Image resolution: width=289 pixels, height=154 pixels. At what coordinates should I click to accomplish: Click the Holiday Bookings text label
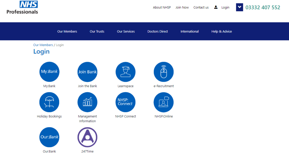[x=49, y=116]
